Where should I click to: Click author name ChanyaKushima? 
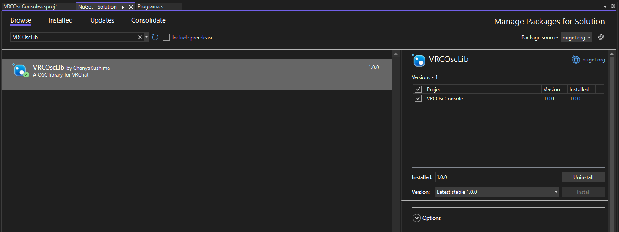(x=92, y=68)
